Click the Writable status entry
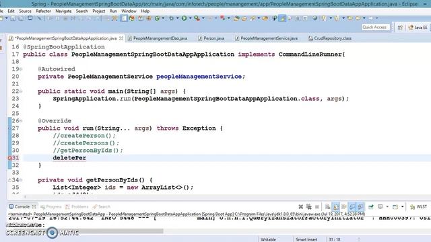The height and width of the screenshot is (242, 431). 268,239
